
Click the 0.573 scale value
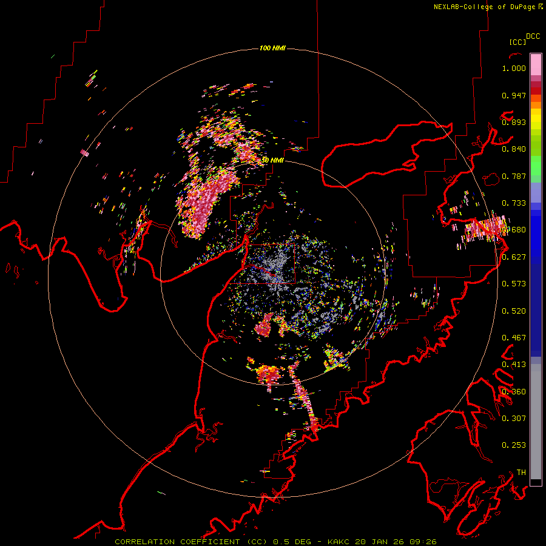pos(514,284)
